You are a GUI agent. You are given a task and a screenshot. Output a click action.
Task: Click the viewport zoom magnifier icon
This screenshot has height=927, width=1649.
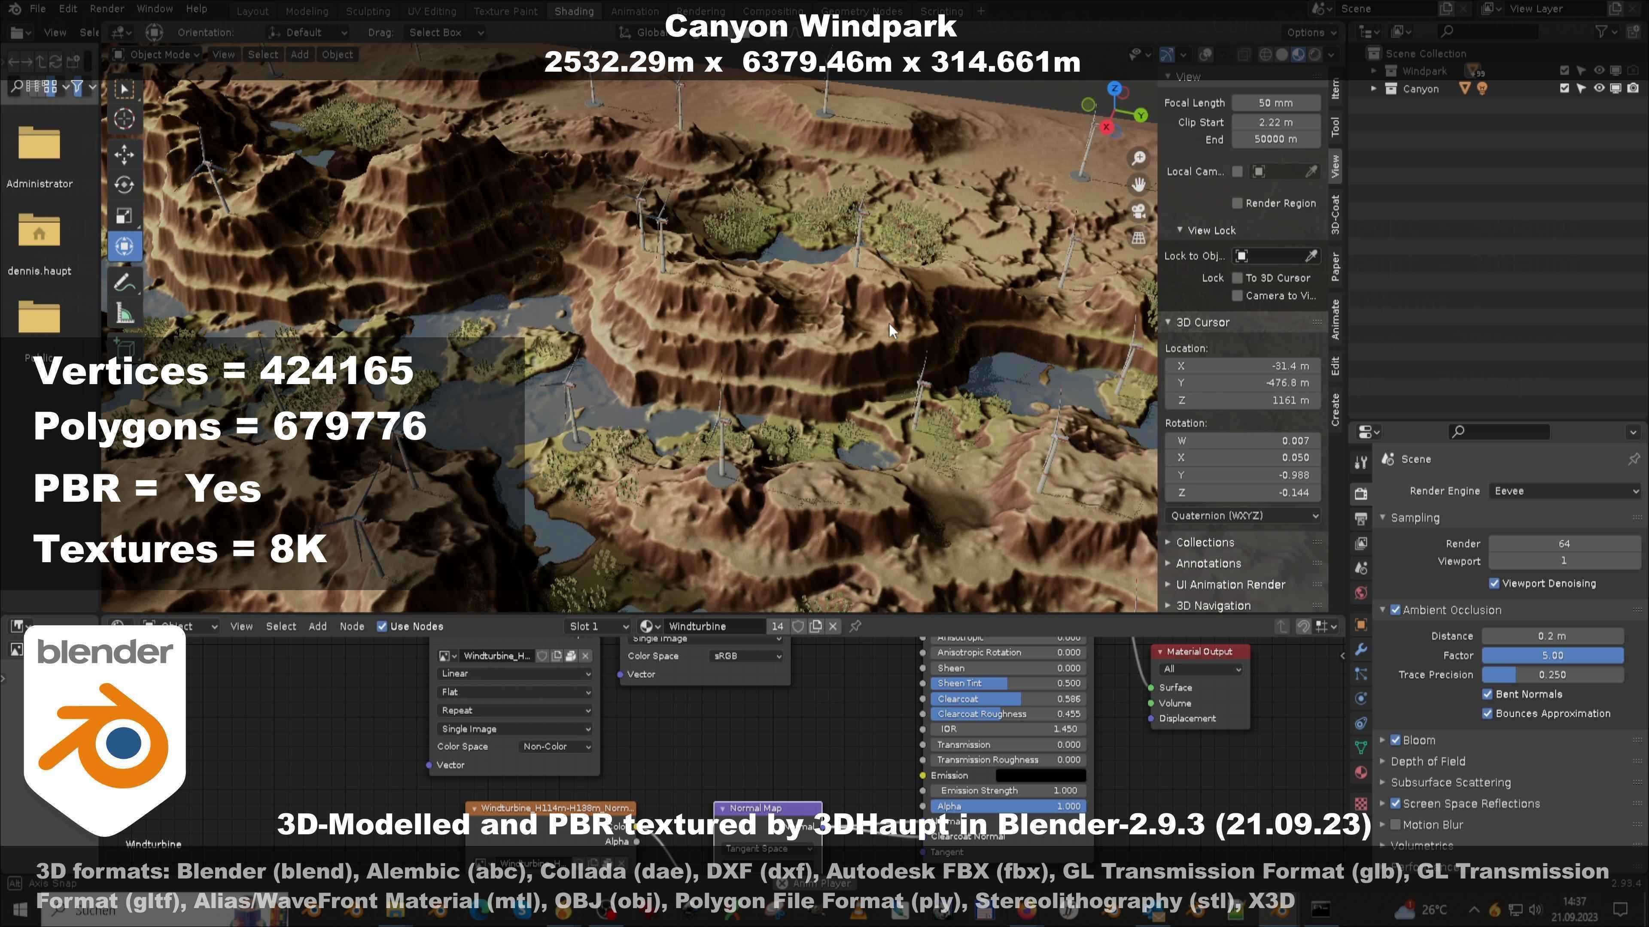(x=1138, y=158)
